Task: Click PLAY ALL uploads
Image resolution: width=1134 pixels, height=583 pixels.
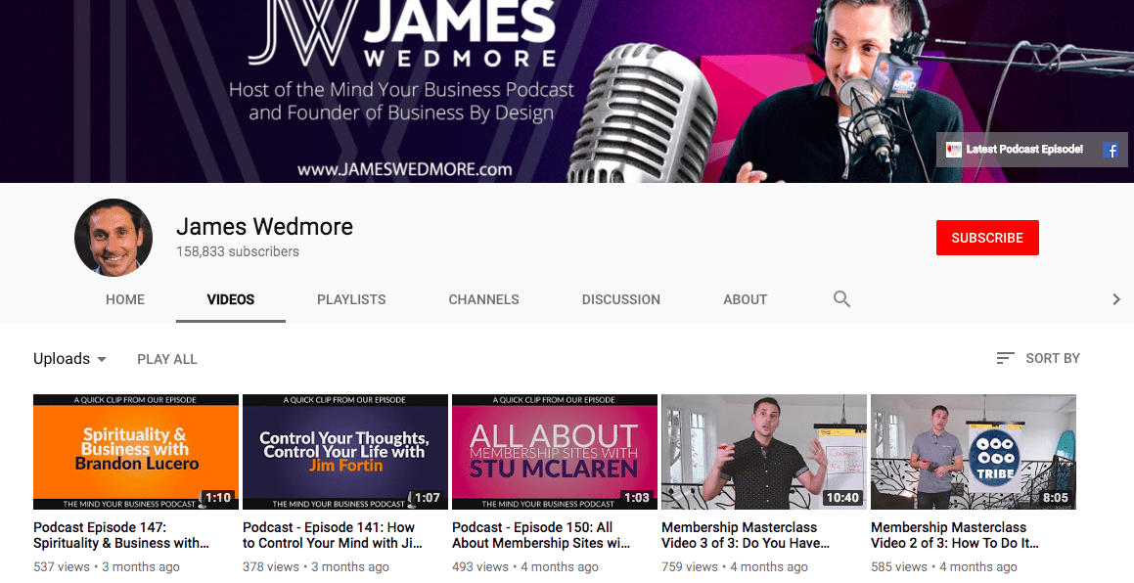Action: (x=167, y=359)
